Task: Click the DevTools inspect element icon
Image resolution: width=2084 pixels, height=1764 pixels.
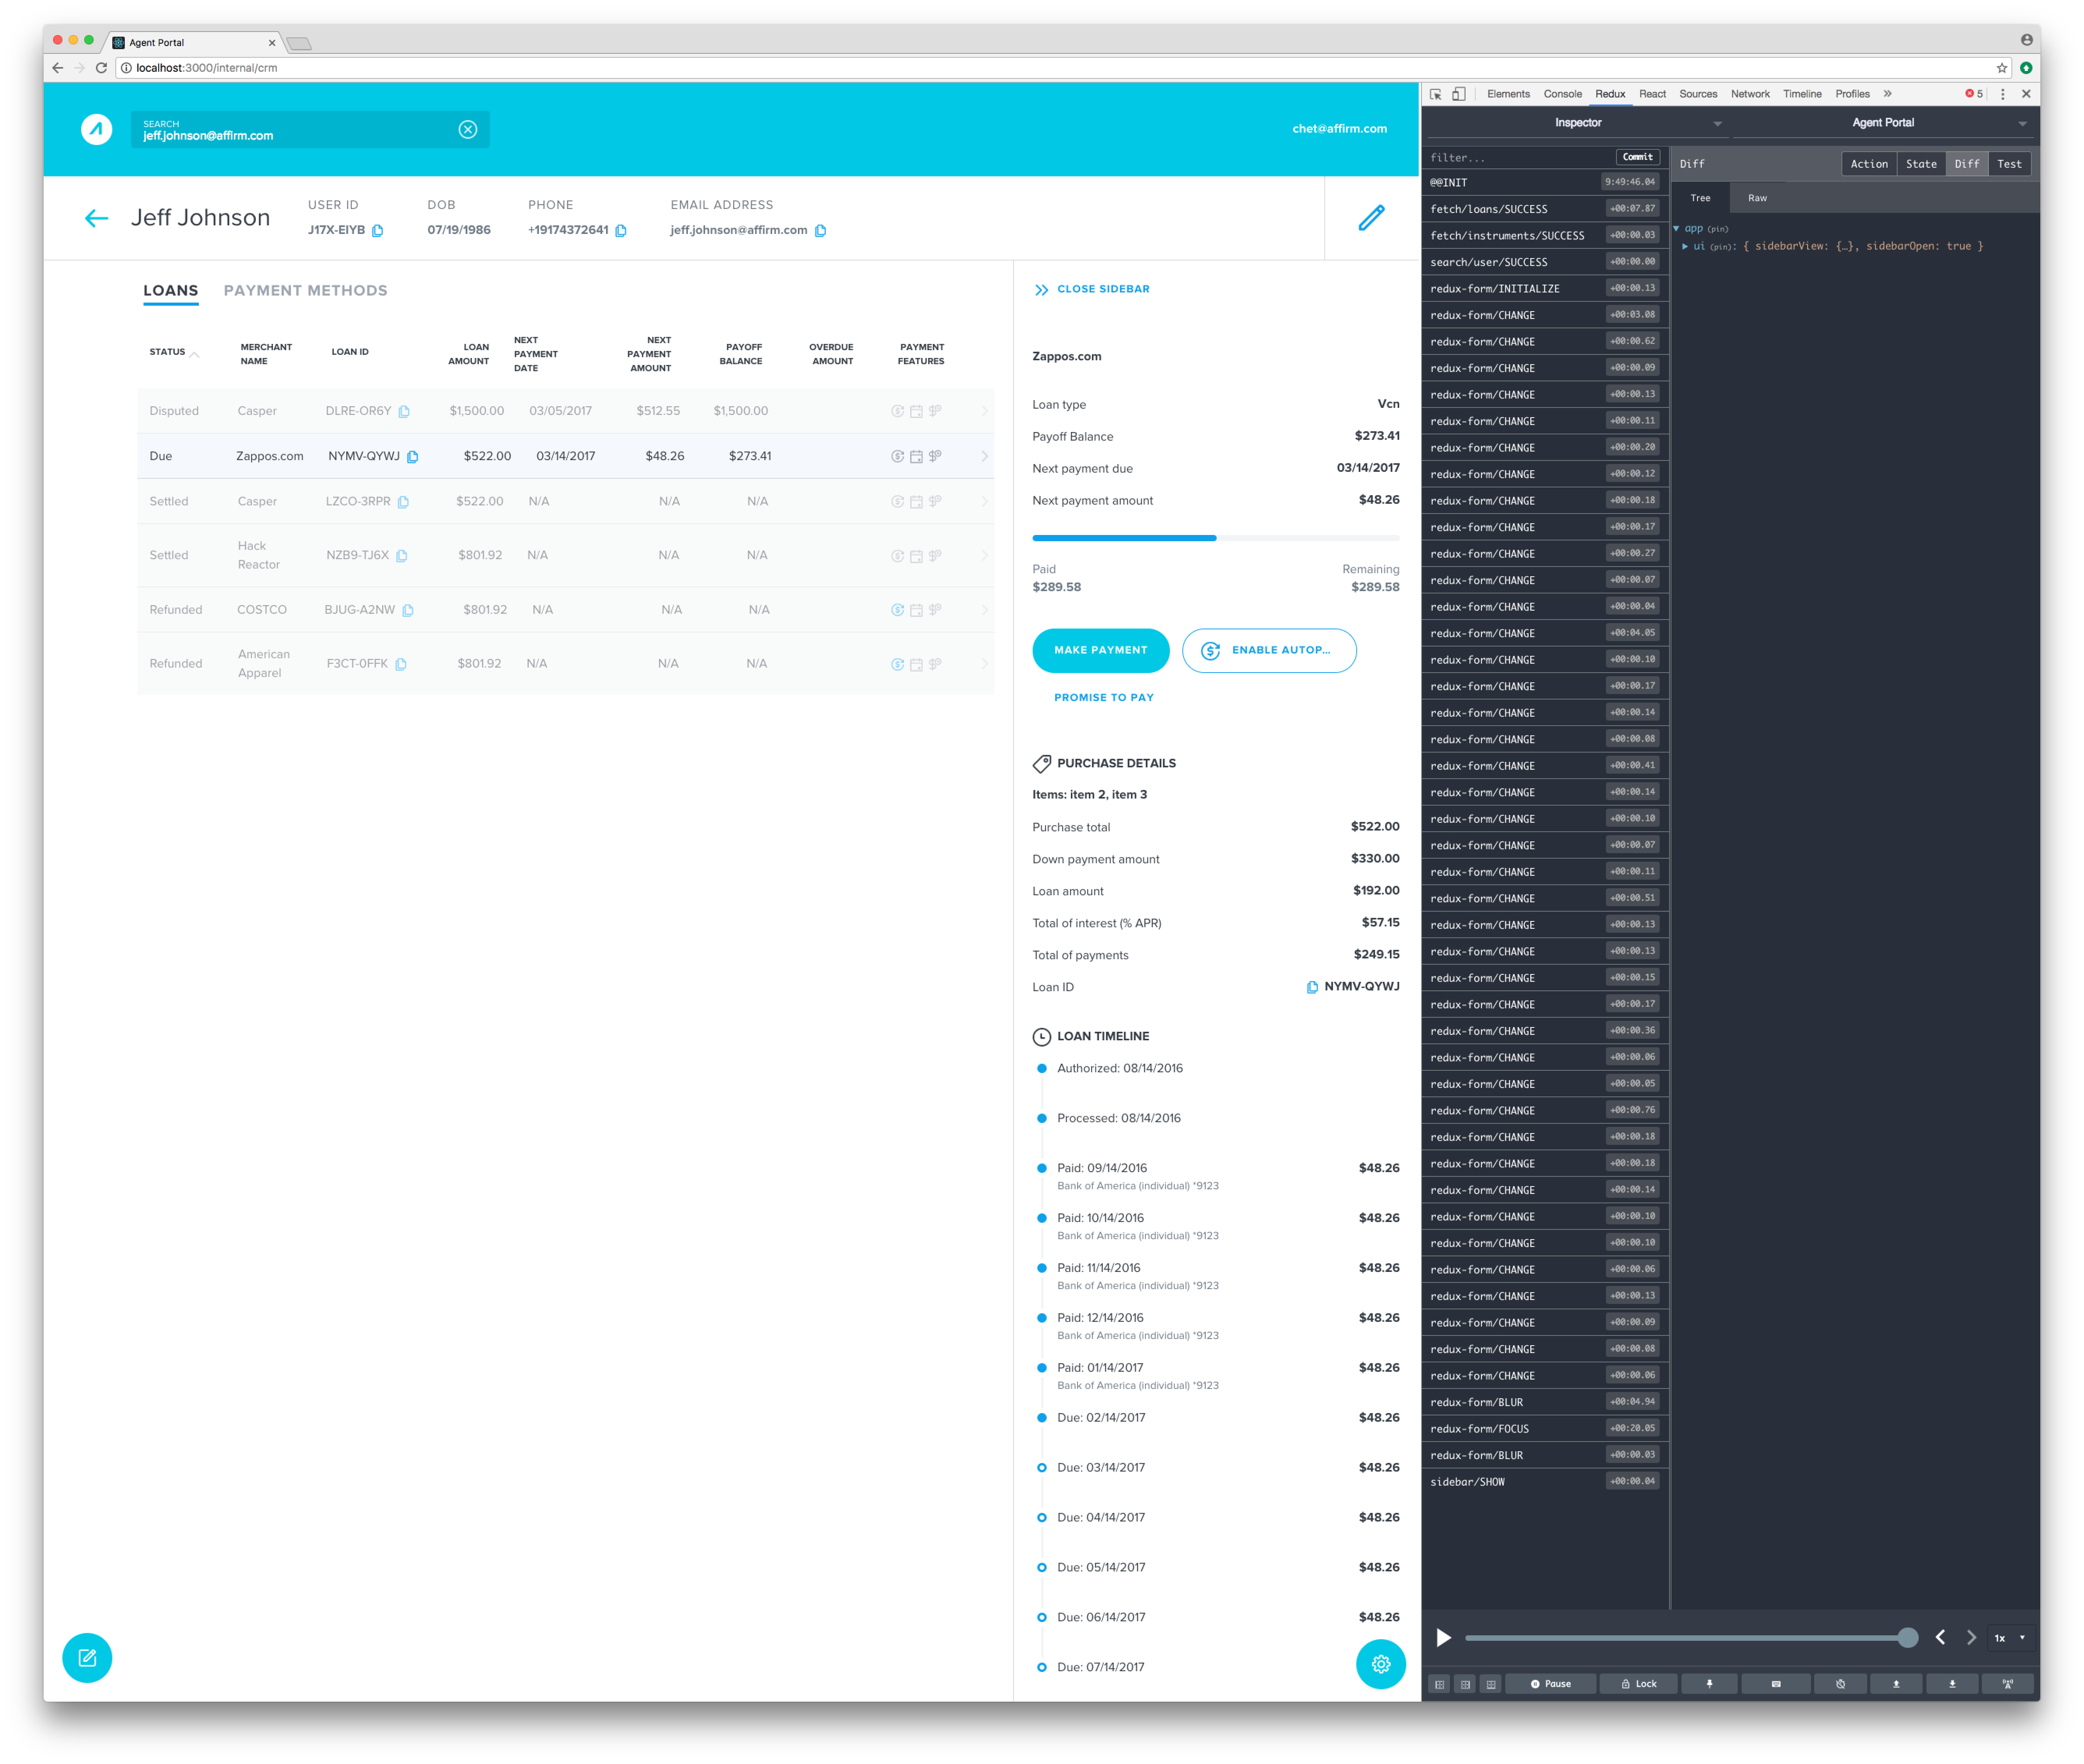Action: coord(1436,94)
